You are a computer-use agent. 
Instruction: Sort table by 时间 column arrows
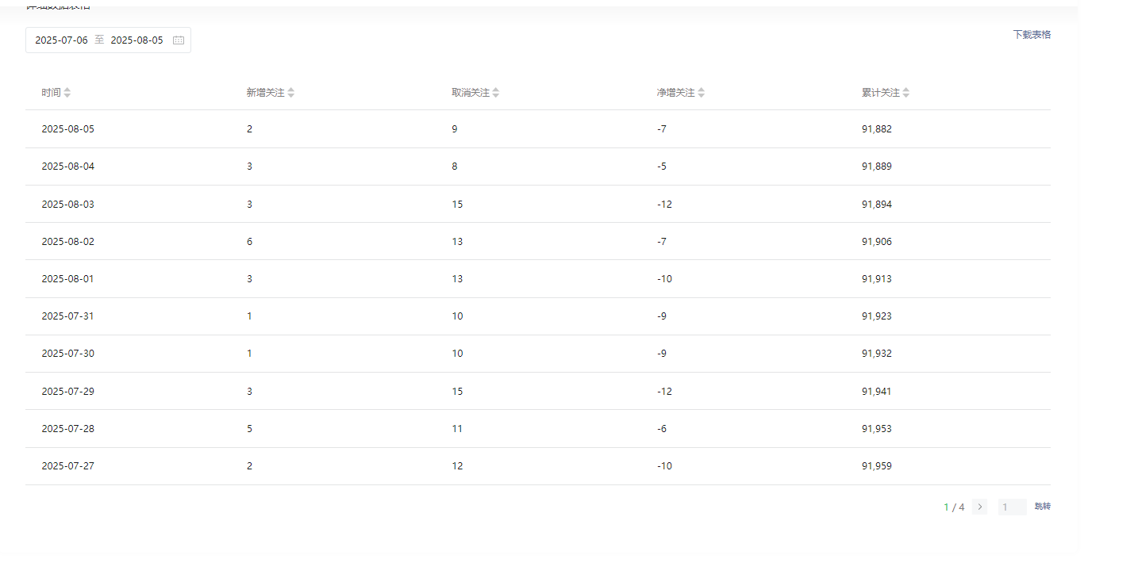(67, 93)
